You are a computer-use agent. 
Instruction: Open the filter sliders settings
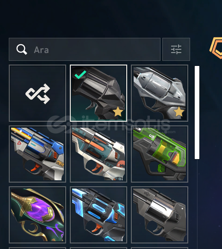(x=176, y=49)
